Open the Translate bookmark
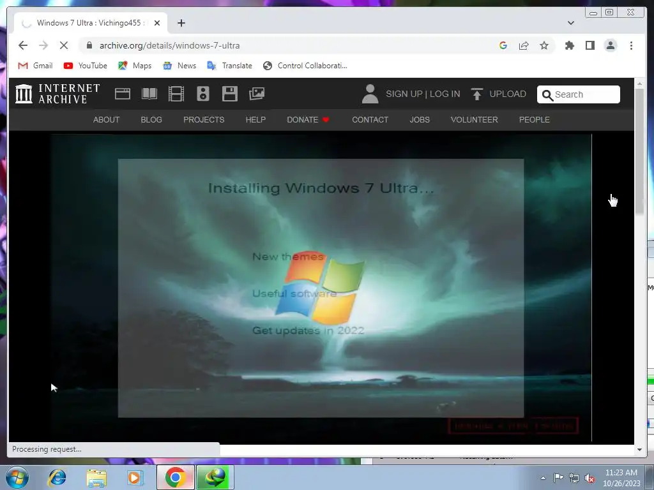The width and height of the screenshot is (654, 490). tap(230, 66)
